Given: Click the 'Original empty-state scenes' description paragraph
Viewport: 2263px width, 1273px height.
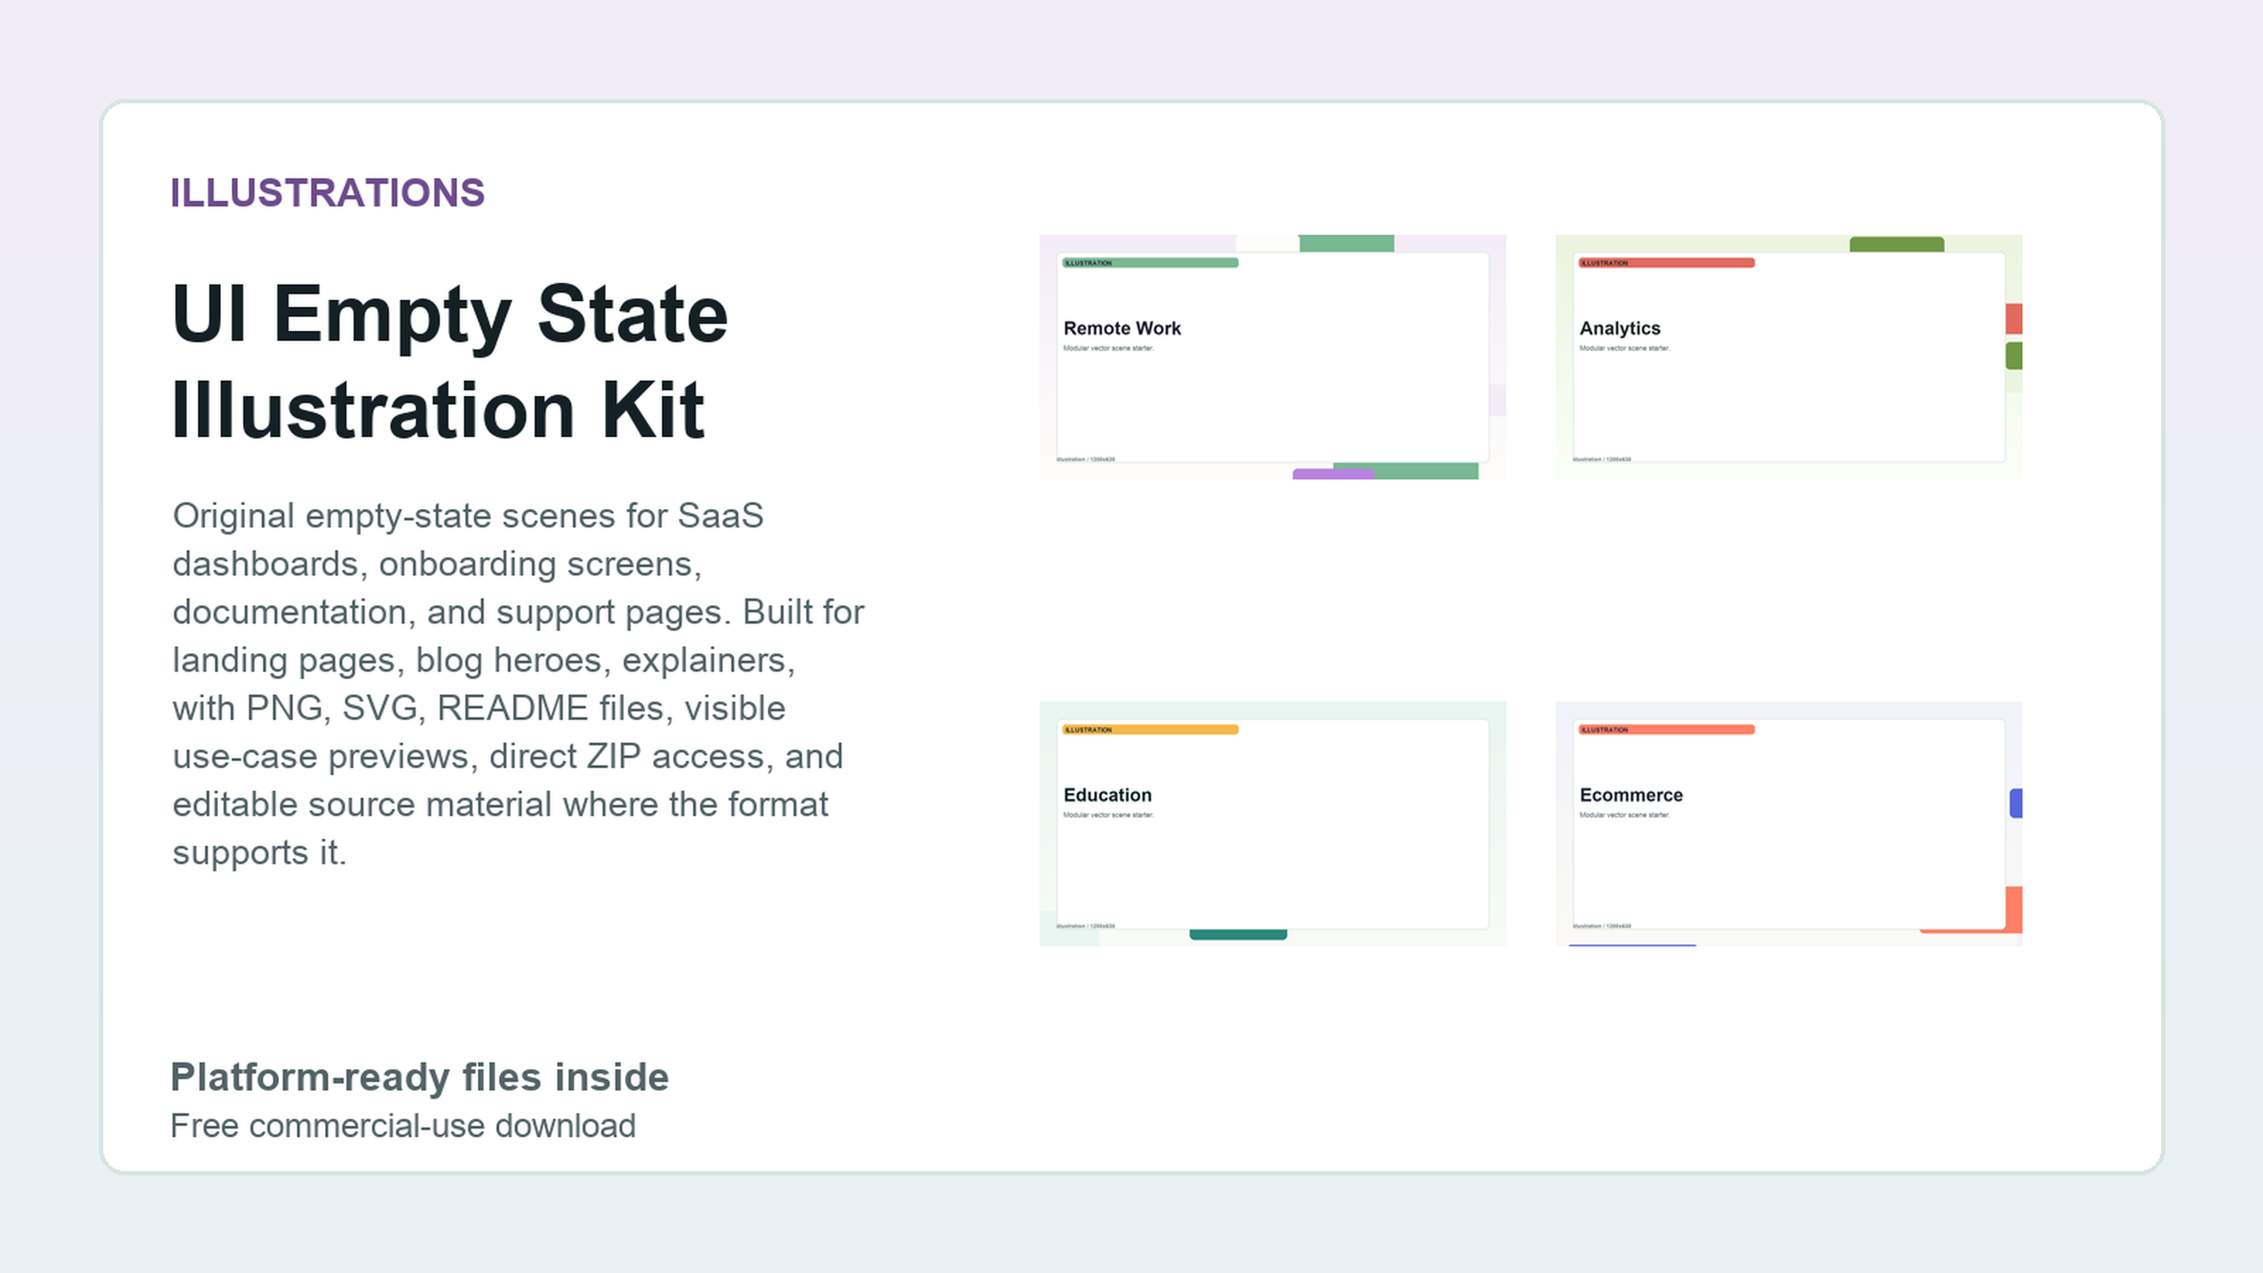Looking at the screenshot, I should [x=518, y=683].
